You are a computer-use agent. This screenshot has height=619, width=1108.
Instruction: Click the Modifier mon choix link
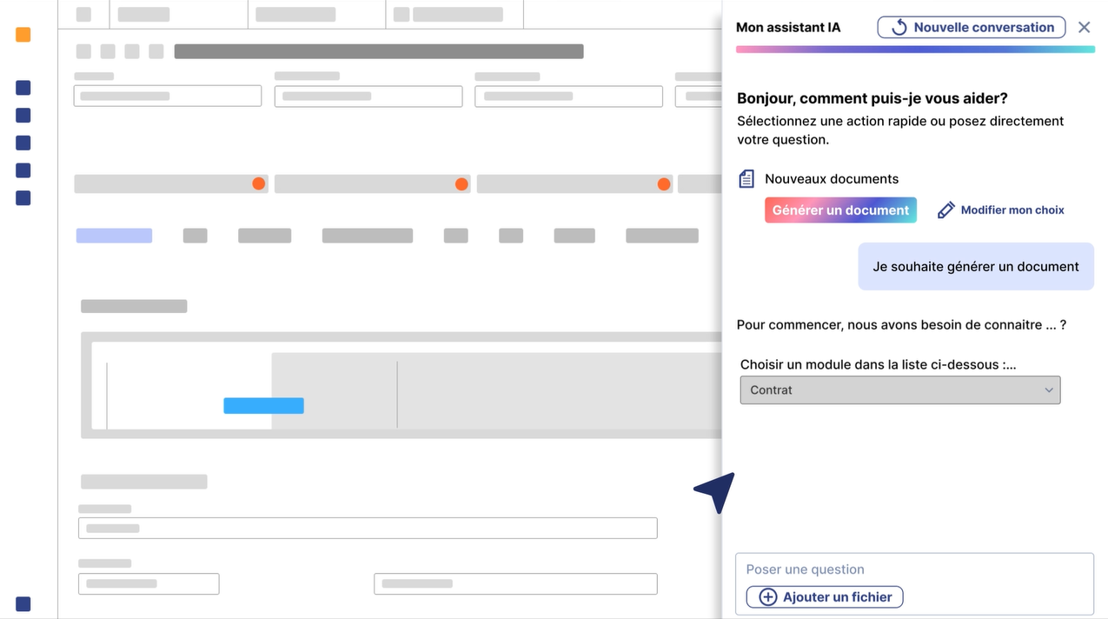pos(1012,210)
